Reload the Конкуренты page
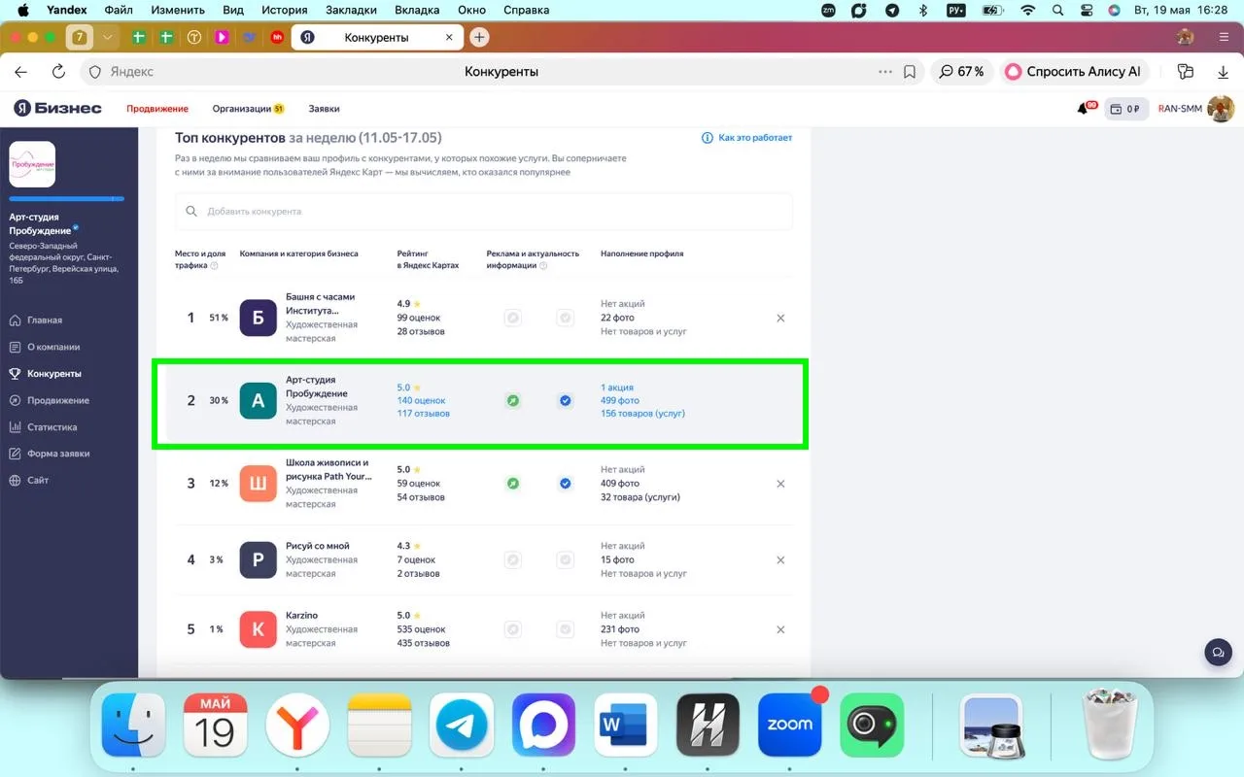1244x777 pixels. (x=58, y=72)
